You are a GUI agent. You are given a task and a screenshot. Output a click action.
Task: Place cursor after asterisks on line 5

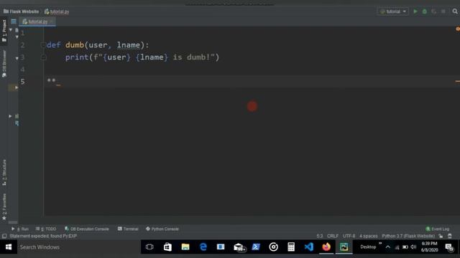pyautogui.click(x=56, y=82)
